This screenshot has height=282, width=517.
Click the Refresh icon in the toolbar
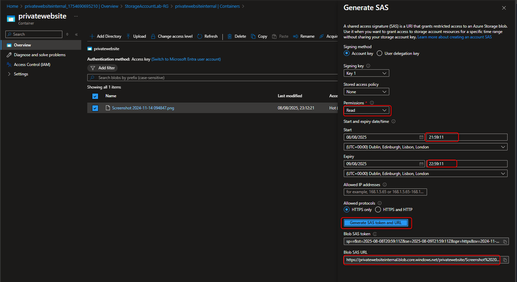[200, 36]
